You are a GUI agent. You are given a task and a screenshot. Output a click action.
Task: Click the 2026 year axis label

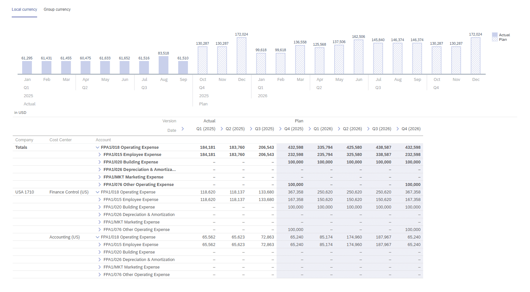[x=263, y=96]
